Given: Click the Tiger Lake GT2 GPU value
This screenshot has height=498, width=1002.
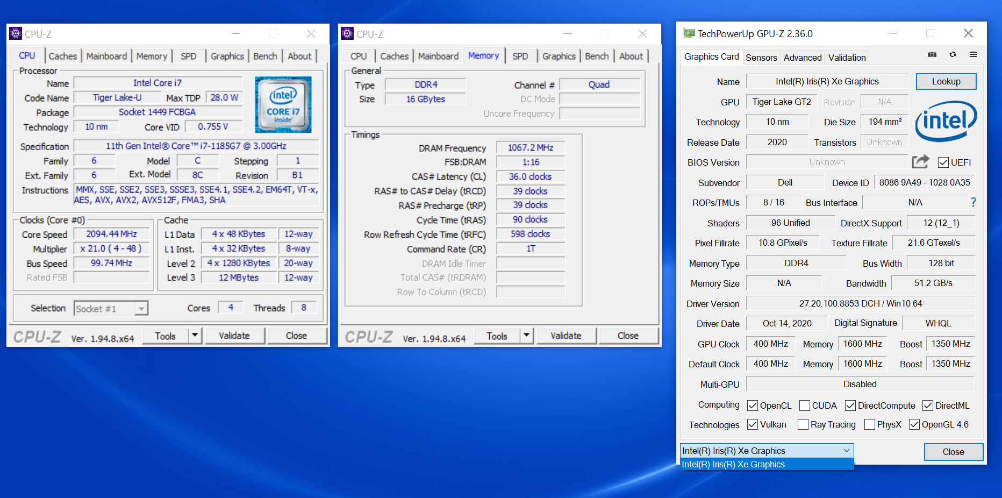Looking at the screenshot, I should point(782,102).
